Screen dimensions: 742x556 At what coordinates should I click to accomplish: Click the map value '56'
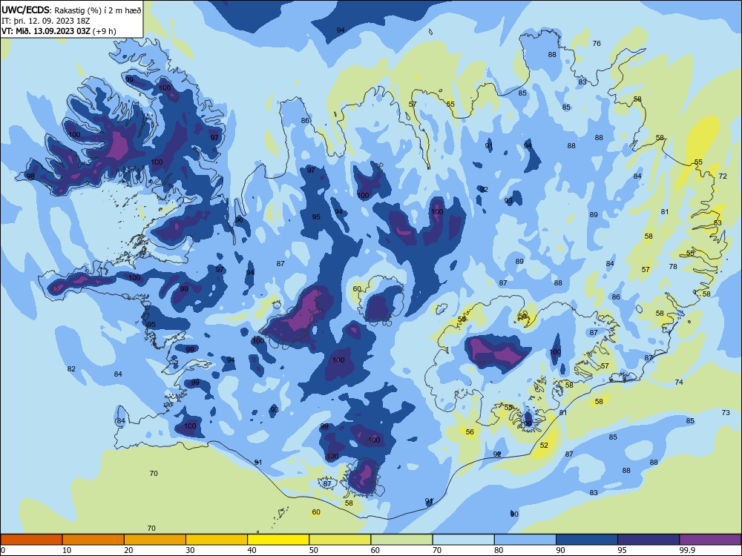pyautogui.click(x=470, y=431)
